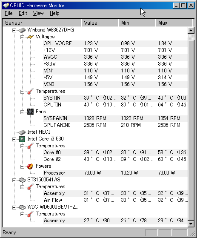Select the AVCC voltage row
The height and width of the screenshot is (238, 197).
[115, 57]
